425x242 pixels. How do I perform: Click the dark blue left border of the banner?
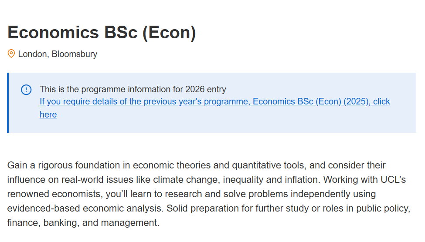pos(8,103)
